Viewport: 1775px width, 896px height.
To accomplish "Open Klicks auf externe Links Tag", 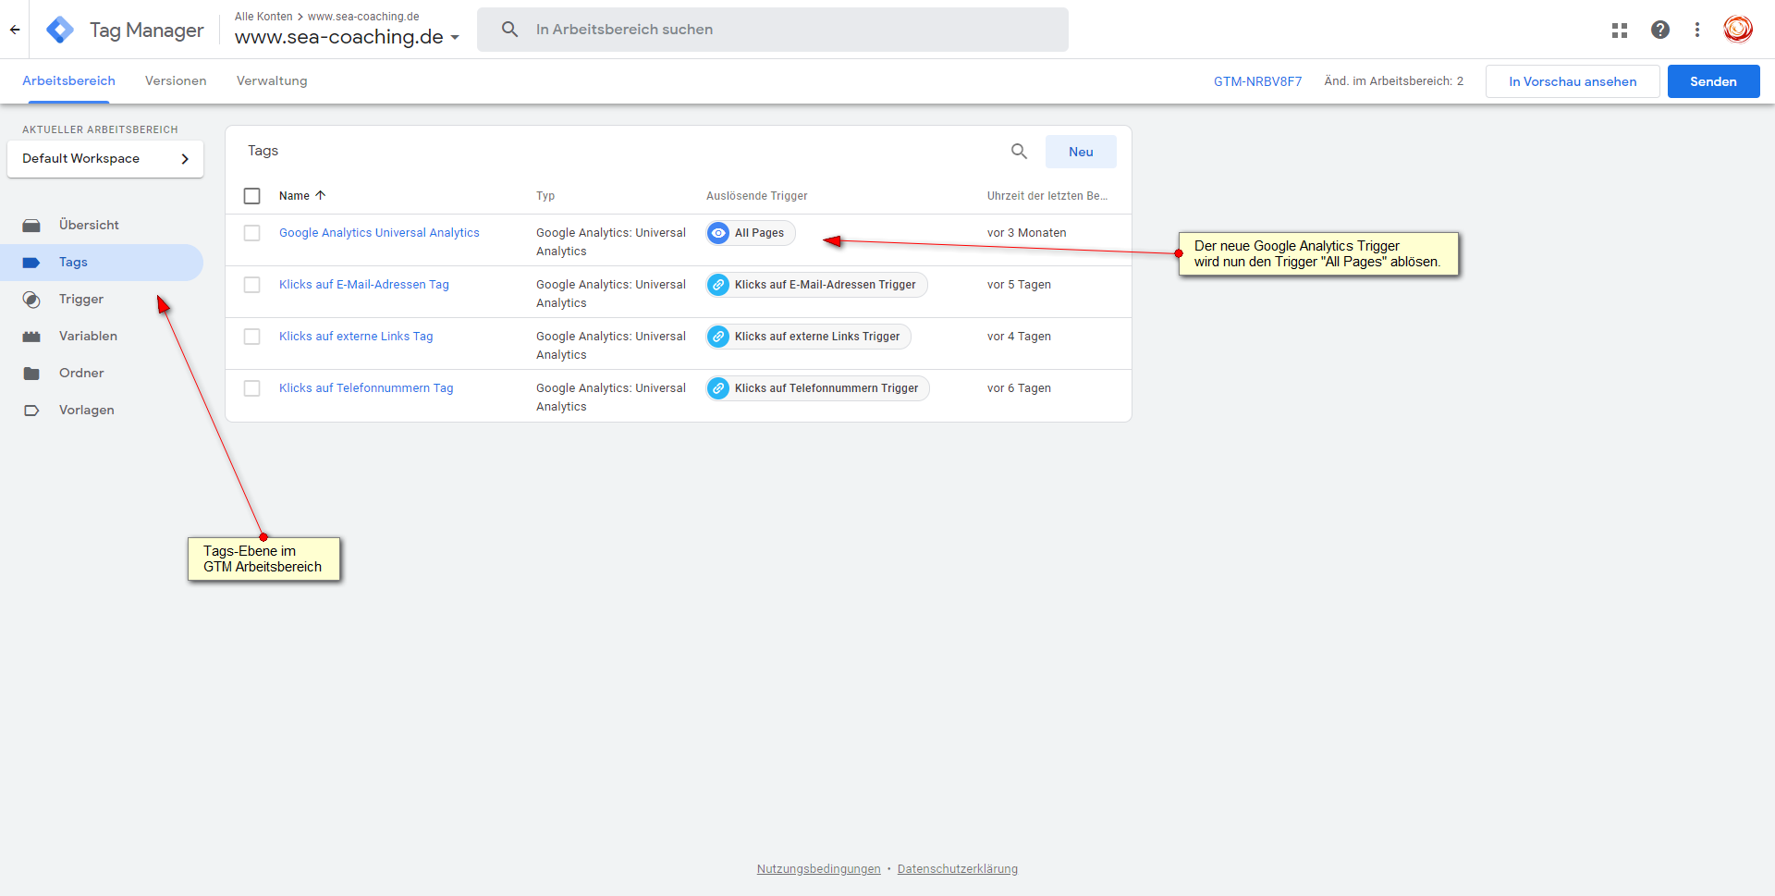I will (x=356, y=337).
